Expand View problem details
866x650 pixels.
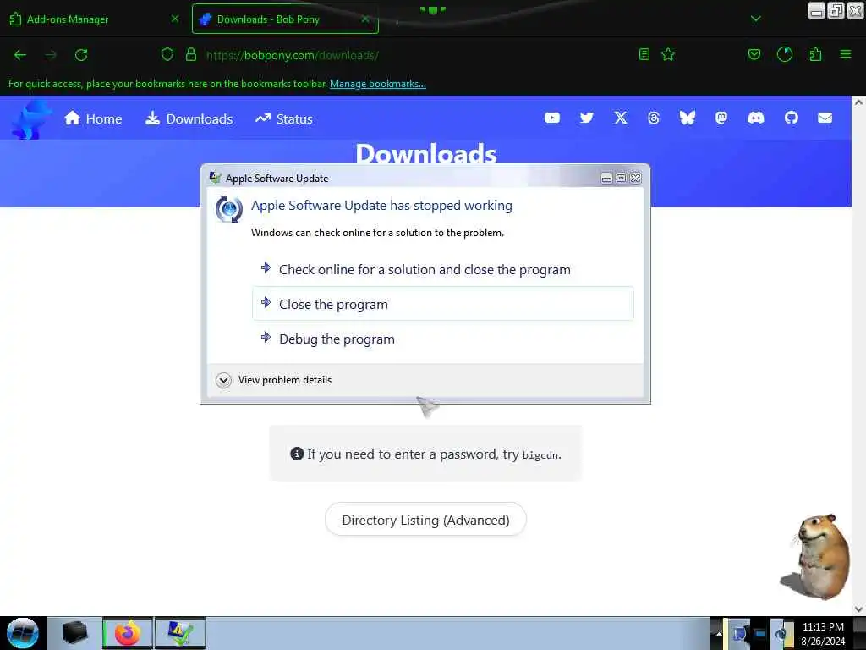274,380
